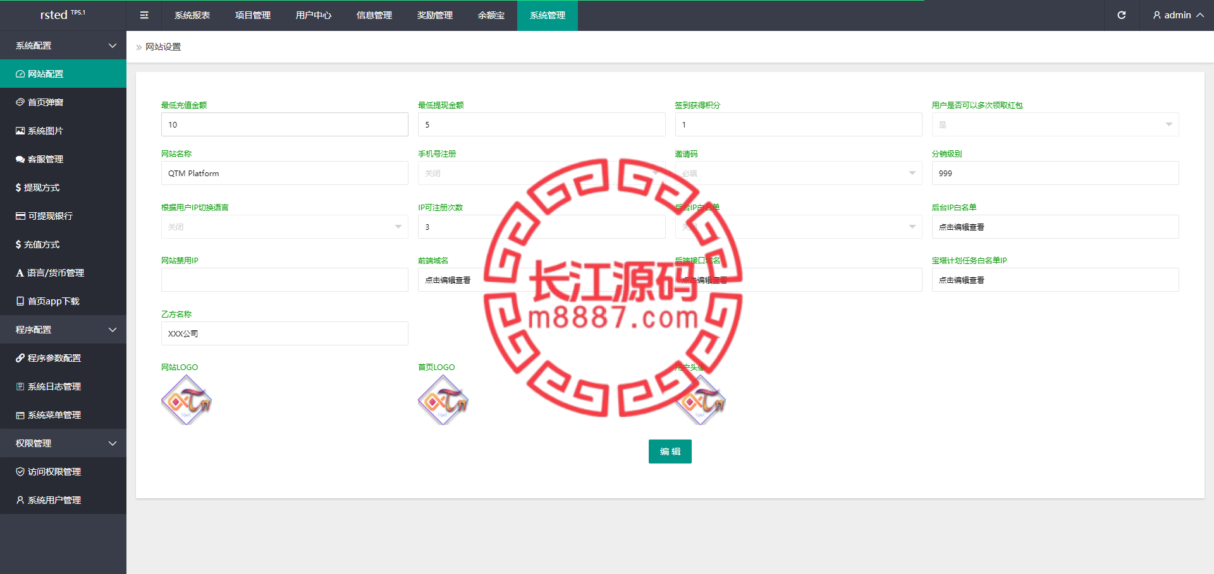Click the rsted logo text

tap(54, 15)
